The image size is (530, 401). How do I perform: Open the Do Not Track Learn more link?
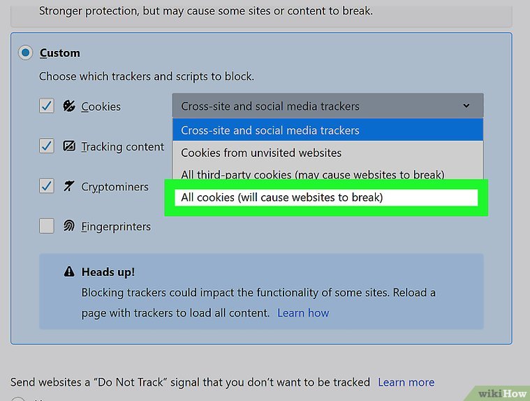406,382
